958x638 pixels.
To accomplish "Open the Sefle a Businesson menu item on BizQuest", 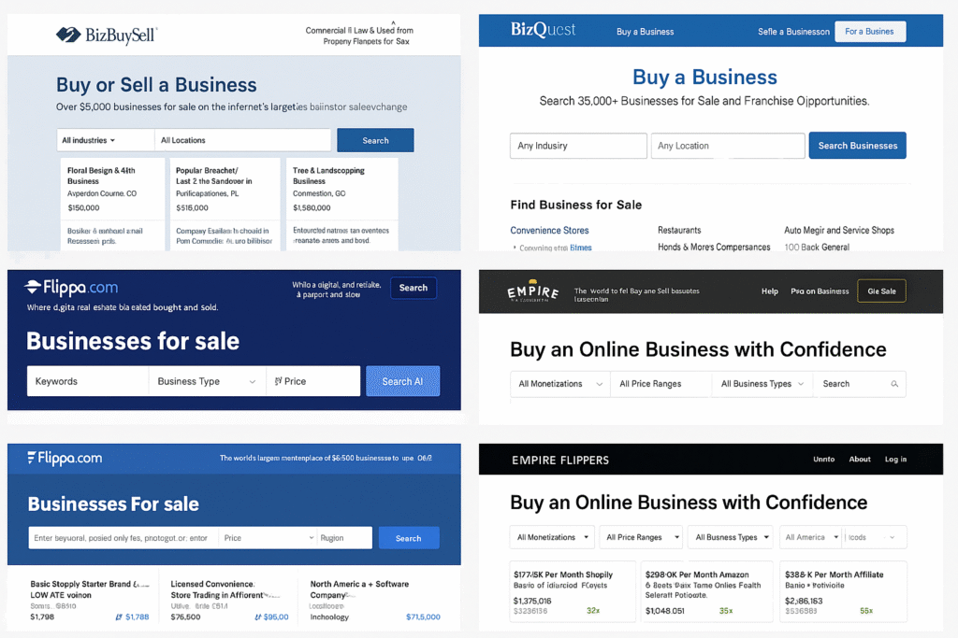I will pyautogui.click(x=793, y=32).
